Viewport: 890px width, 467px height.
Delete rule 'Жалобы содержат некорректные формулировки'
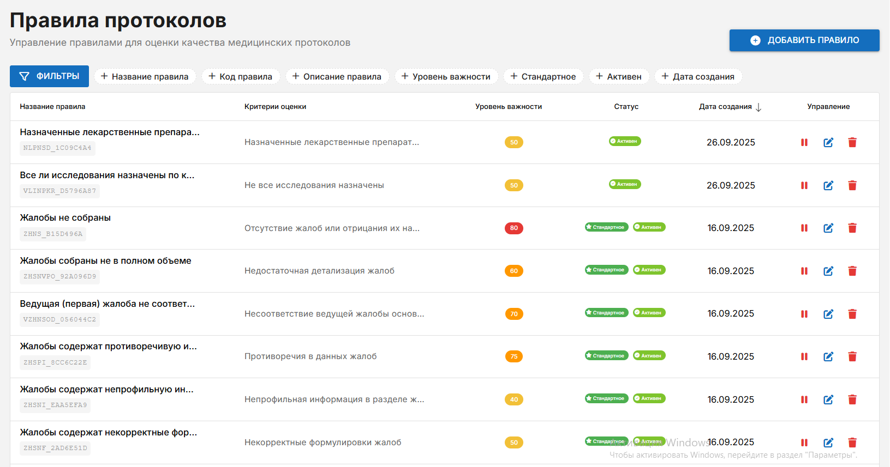pyautogui.click(x=852, y=442)
